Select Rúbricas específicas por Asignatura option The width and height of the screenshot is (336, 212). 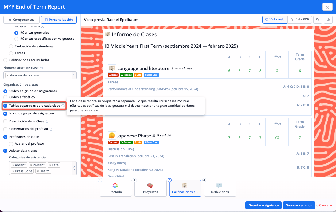tap(17, 39)
